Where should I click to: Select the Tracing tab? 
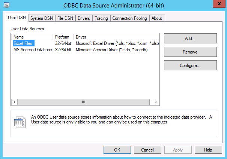101,18
